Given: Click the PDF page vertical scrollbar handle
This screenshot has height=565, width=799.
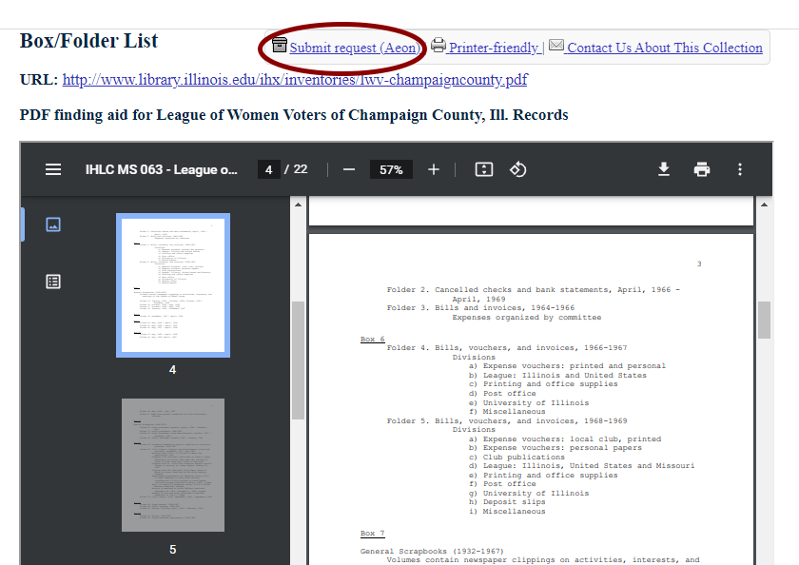Looking at the screenshot, I should pyautogui.click(x=764, y=319).
